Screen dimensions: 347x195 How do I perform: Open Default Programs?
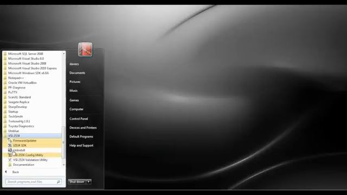[x=81, y=136]
